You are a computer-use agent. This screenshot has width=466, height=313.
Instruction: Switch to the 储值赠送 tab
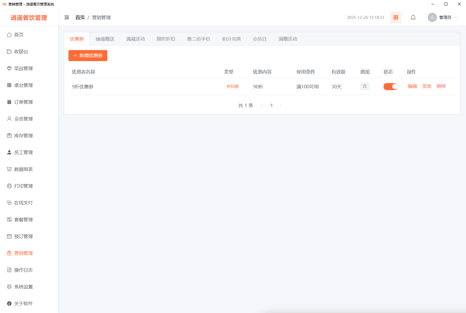coord(105,39)
